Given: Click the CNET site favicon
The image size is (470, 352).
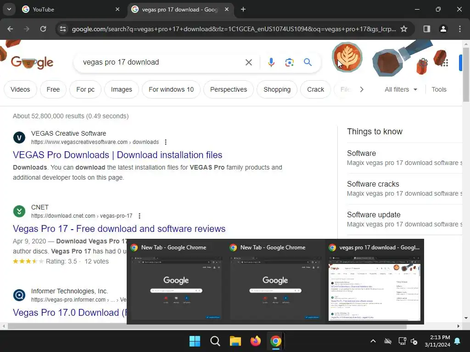Looking at the screenshot, I should click(19, 211).
